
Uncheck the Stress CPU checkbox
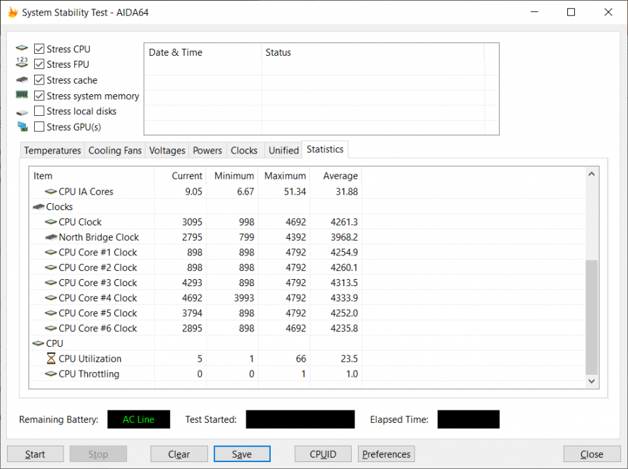click(x=39, y=49)
